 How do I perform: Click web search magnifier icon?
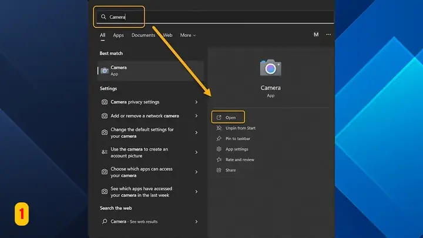(105, 222)
